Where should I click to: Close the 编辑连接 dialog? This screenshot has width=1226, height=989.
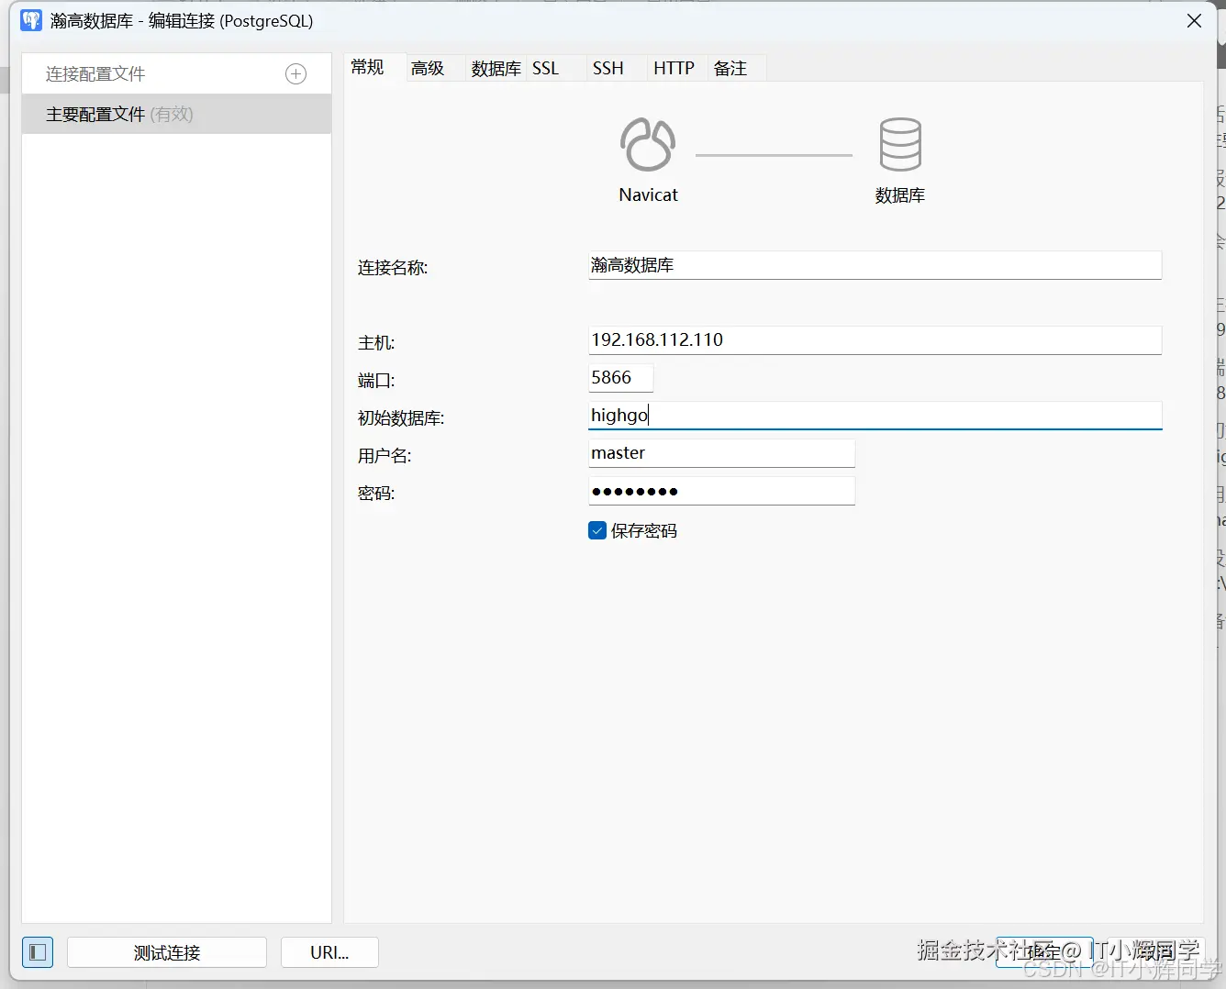click(1194, 20)
